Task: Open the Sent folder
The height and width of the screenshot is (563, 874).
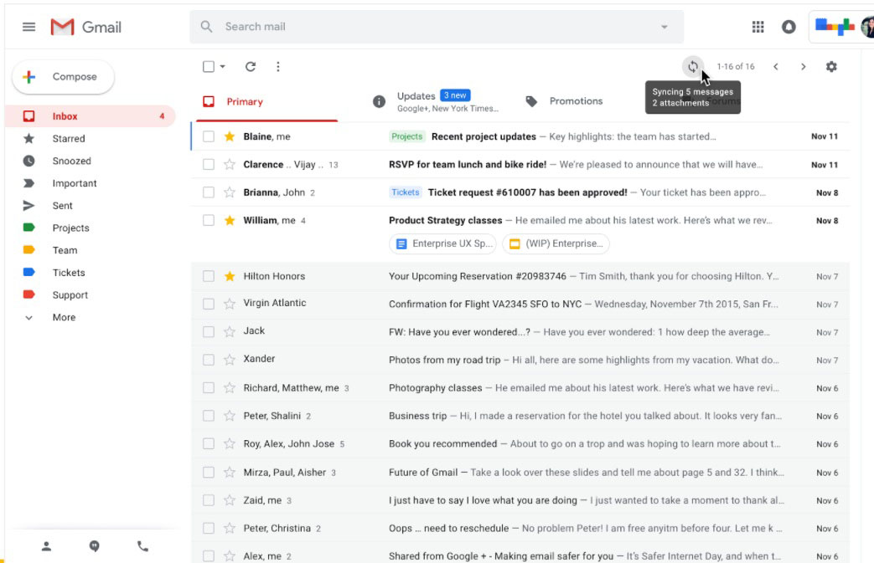Action: tap(62, 205)
